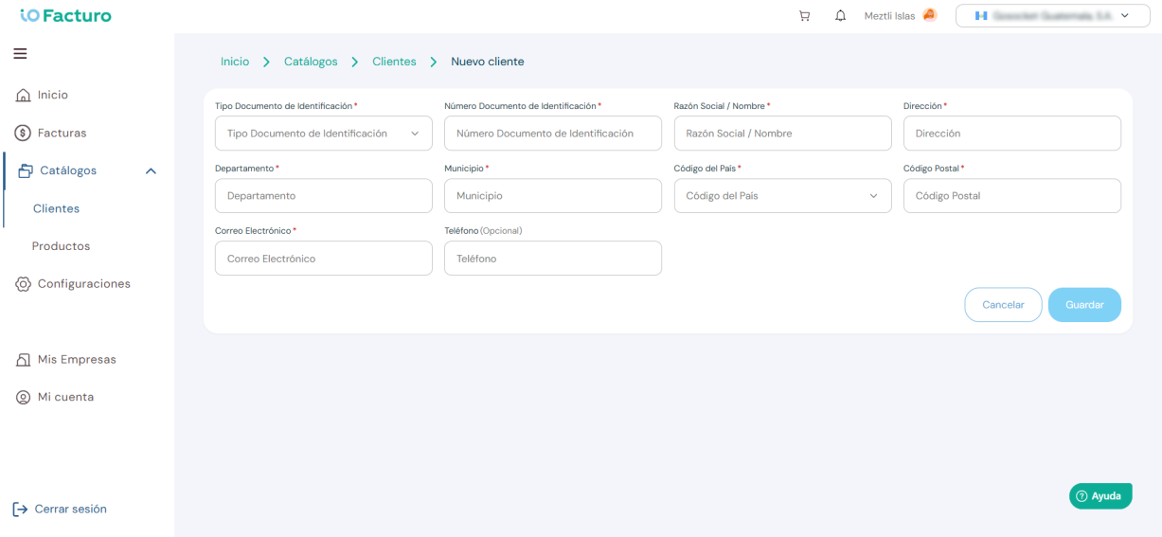
Task: Select Clientes in the sidebar
Action: click(56, 208)
